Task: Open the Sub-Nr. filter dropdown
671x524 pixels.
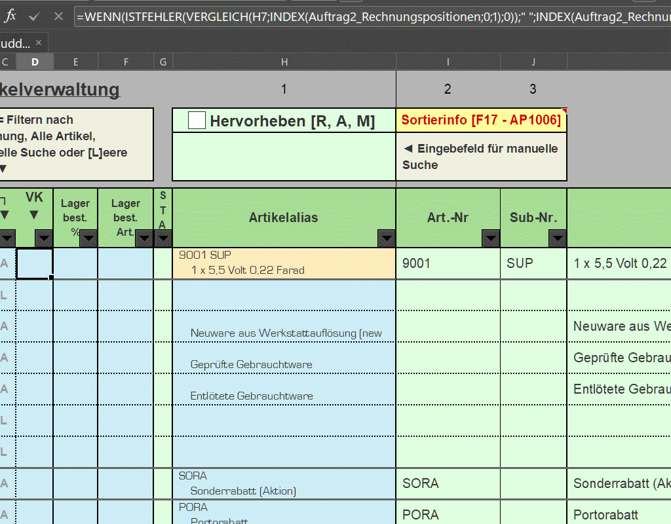Action: point(558,238)
